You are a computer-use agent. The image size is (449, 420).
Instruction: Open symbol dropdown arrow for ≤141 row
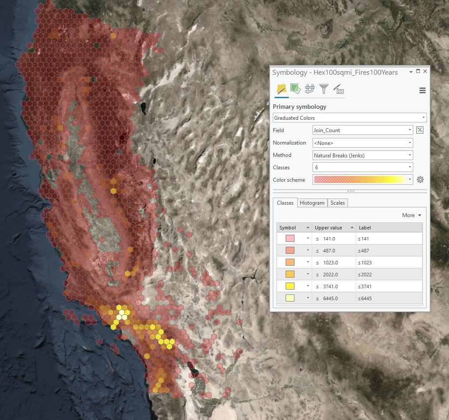click(x=308, y=238)
